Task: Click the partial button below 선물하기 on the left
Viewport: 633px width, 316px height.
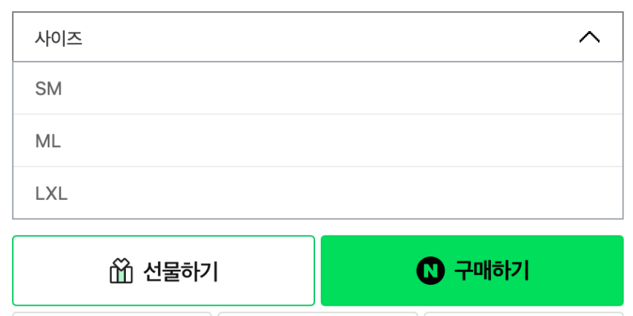Action: pos(112,313)
